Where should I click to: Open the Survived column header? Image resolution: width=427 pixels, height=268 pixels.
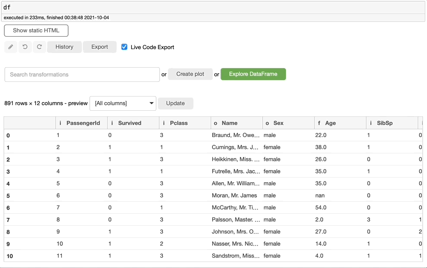point(129,123)
